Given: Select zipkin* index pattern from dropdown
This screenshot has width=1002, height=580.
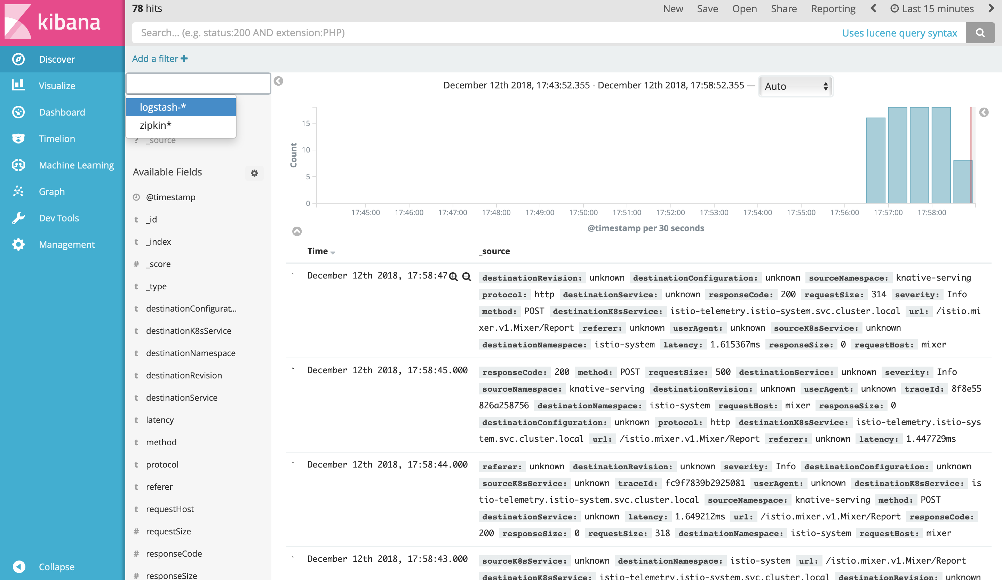Looking at the screenshot, I should tap(156, 125).
